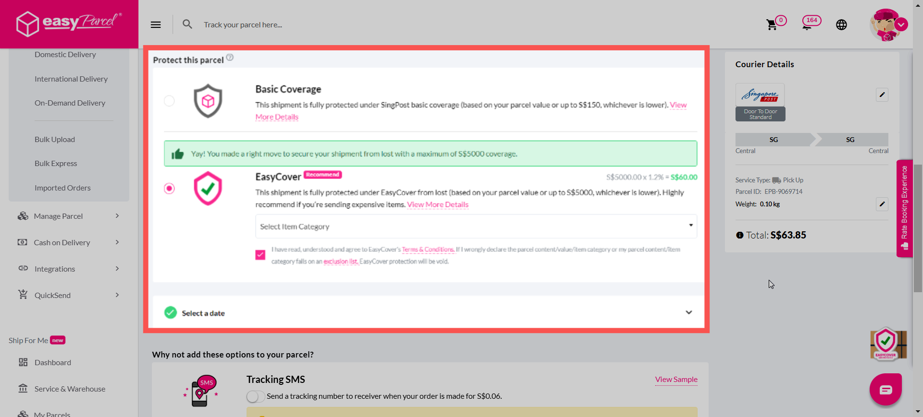923x417 pixels.
Task: Open Service & Warehouse menu item
Action: [x=70, y=389]
